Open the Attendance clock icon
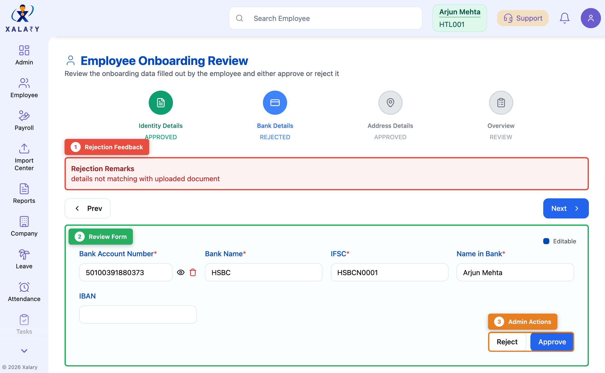The width and height of the screenshot is (605, 373). coord(24,287)
